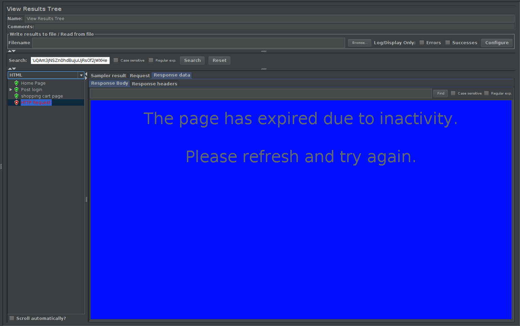Click into the Search text field
Viewport: 520px width, 326px height.
pos(70,61)
